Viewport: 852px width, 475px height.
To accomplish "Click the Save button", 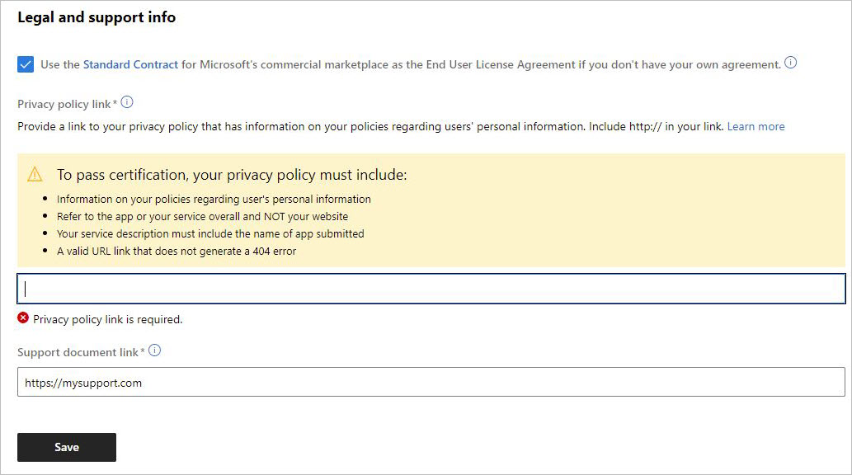I will (67, 447).
